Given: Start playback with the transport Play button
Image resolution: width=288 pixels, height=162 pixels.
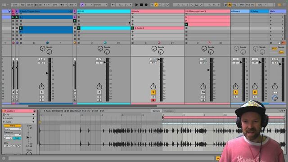Looking at the screenshot, I should point(136,5).
